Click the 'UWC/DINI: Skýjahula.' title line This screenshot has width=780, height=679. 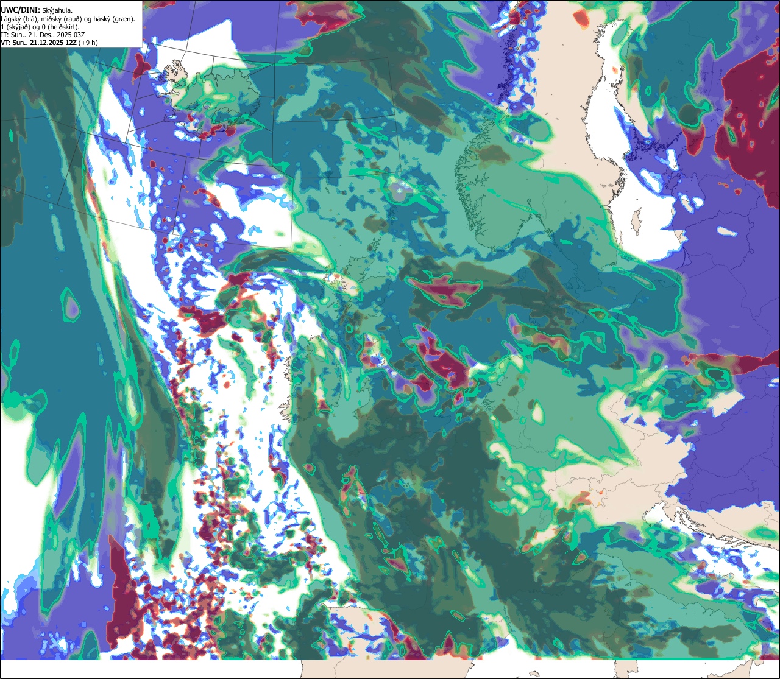click(37, 10)
